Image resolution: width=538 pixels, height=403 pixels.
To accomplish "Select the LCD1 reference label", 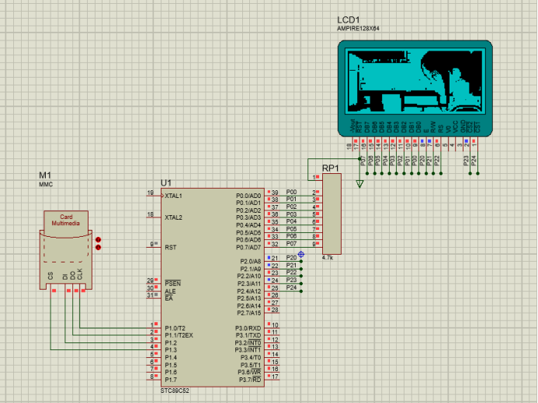I will pos(348,19).
